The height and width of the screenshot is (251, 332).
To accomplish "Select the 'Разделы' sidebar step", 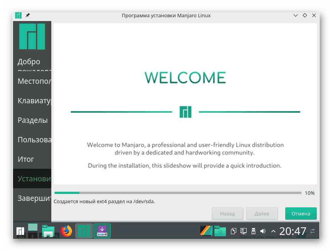I will point(32,120).
